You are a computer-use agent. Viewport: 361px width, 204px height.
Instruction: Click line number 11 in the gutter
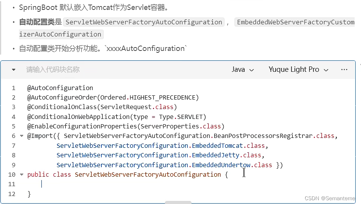point(12,184)
